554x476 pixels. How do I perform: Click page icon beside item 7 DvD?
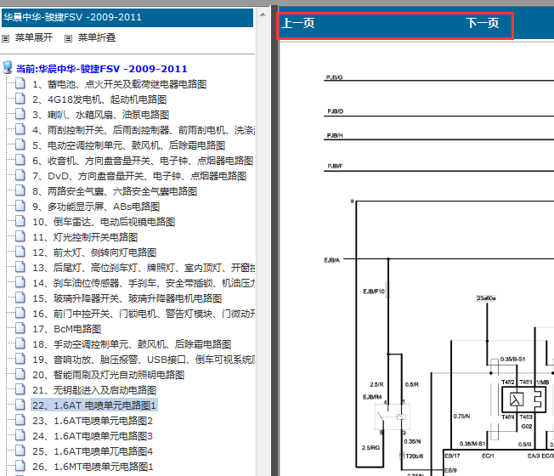20,175
